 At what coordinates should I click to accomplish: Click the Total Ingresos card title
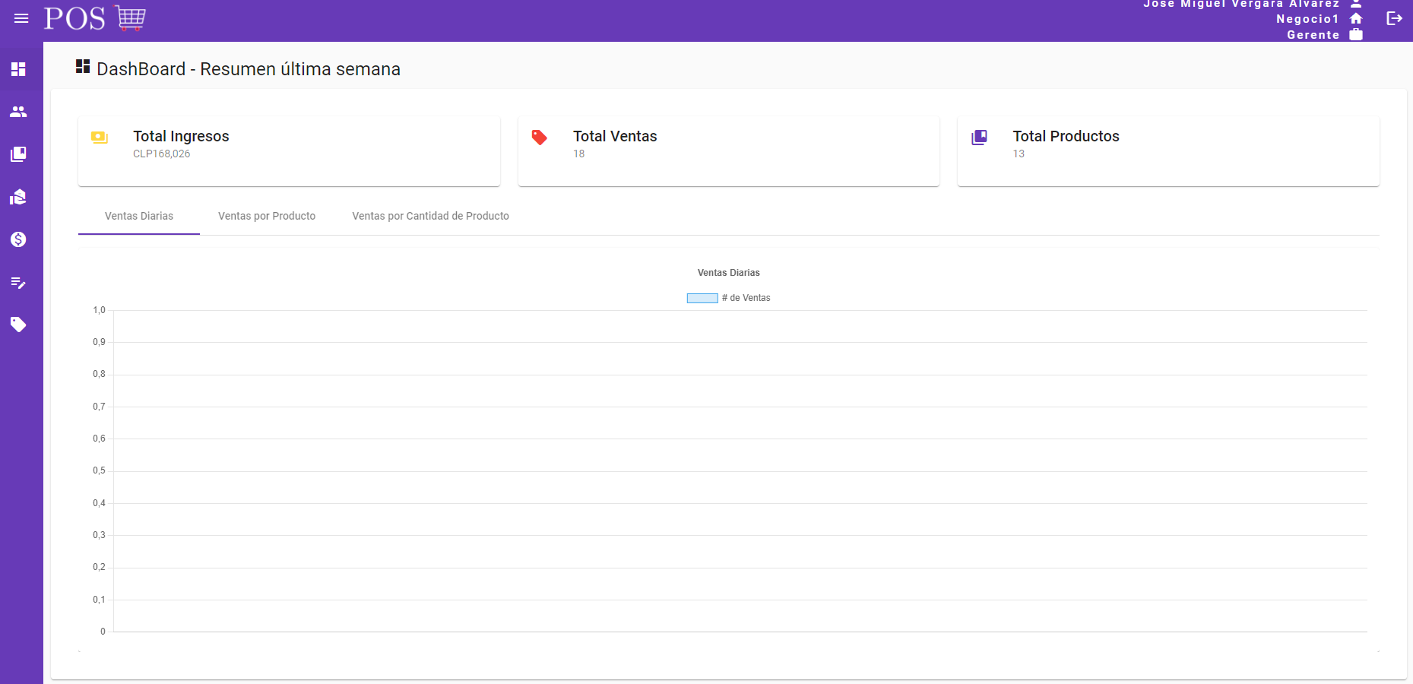tap(181, 136)
